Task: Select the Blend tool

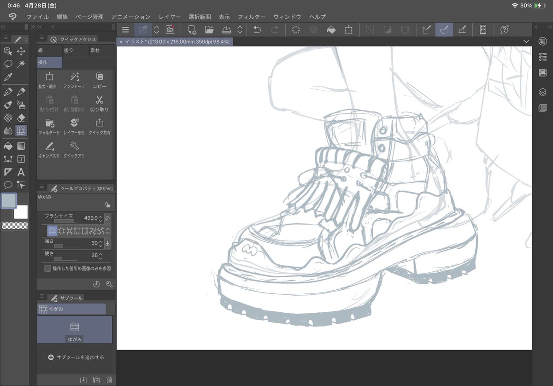Action: (x=7, y=131)
